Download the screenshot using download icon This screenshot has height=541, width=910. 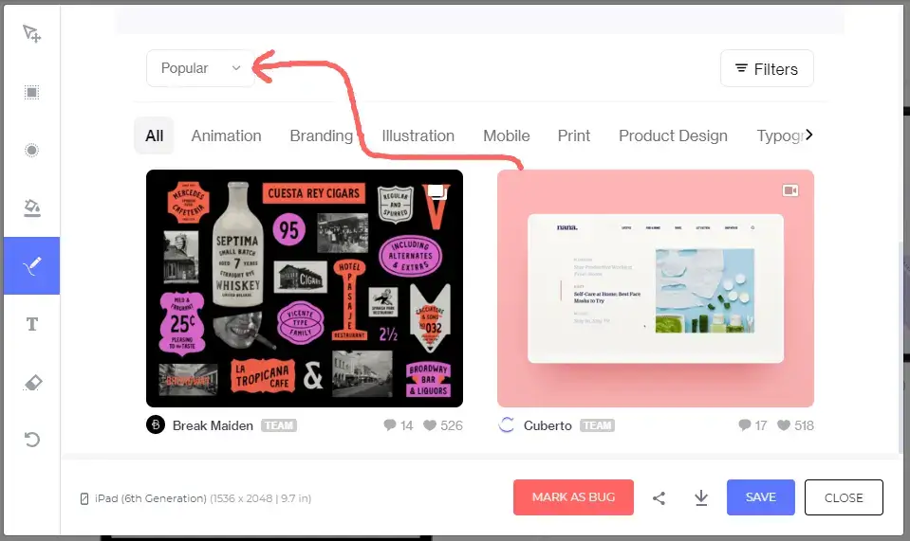[701, 497]
